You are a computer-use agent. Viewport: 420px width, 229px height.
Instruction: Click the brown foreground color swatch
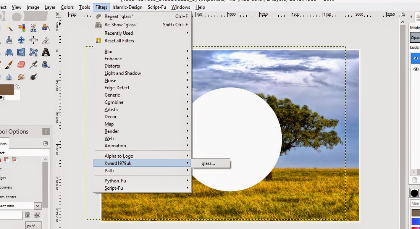point(7,90)
